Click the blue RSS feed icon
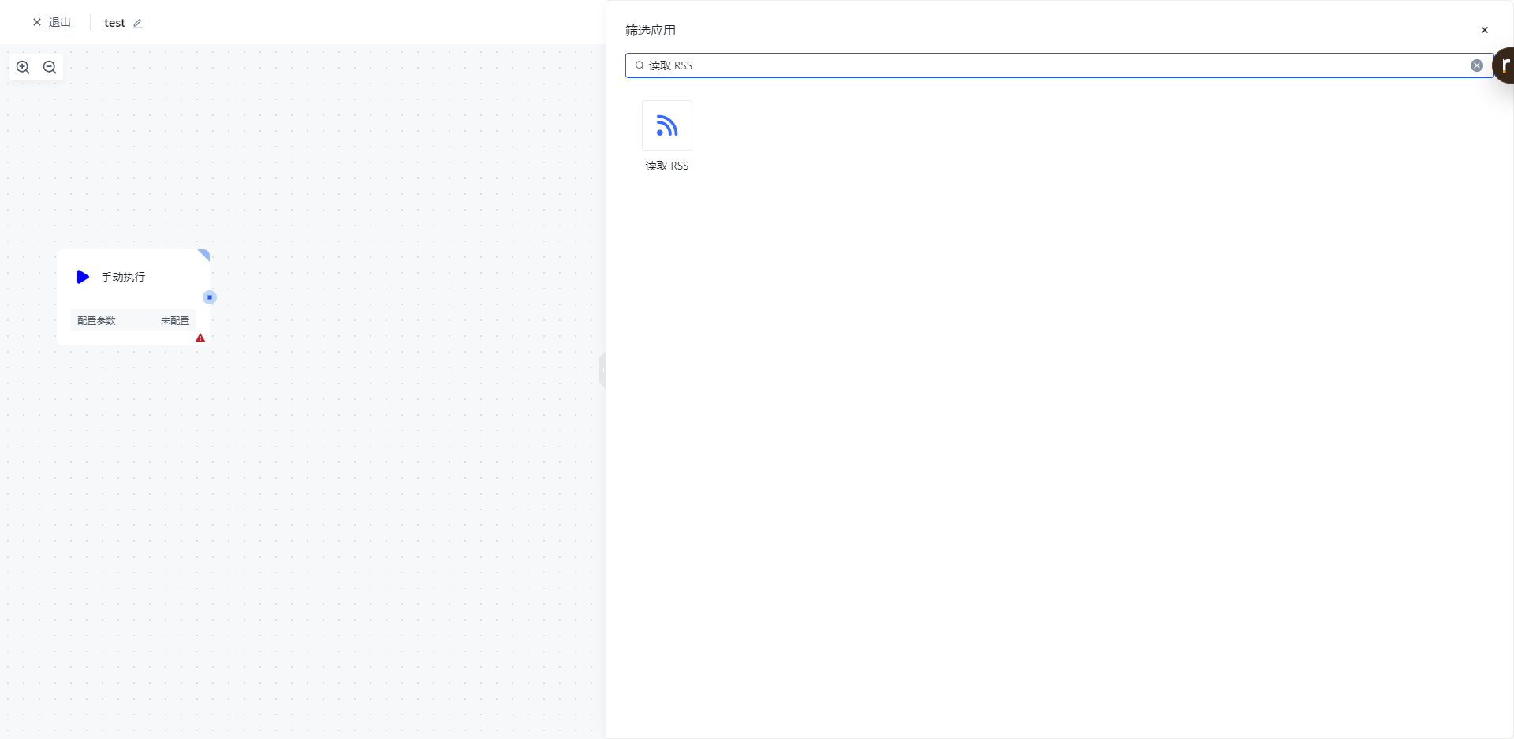Image resolution: width=1514 pixels, height=739 pixels. coord(666,125)
